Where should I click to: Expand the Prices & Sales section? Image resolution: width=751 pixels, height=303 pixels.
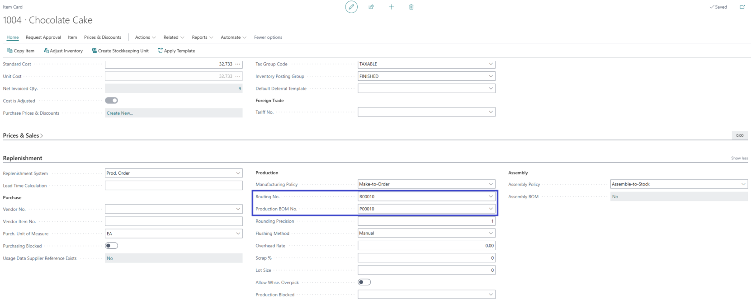coord(23,135)
